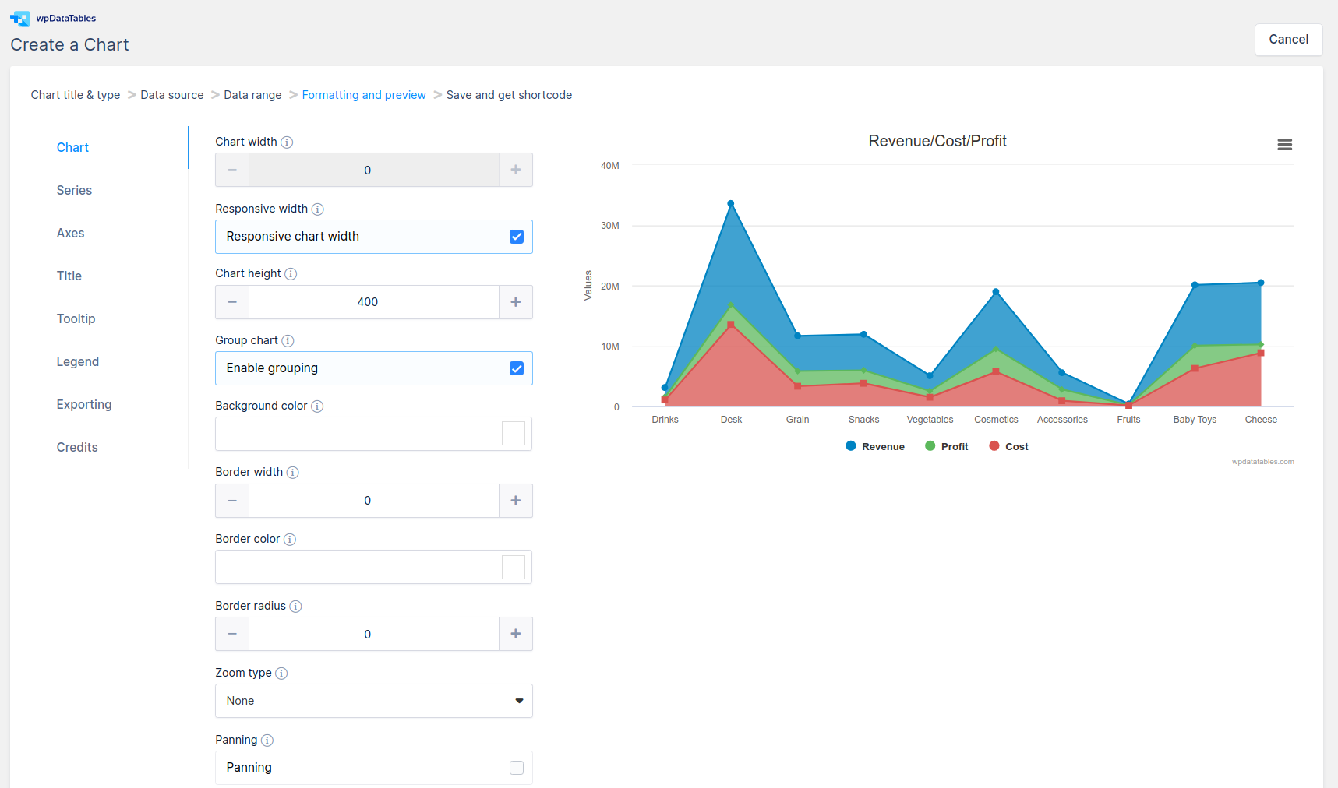Click the Chart width info icon
Viewport: 1338px width, 788px height.
pos(287,142)
